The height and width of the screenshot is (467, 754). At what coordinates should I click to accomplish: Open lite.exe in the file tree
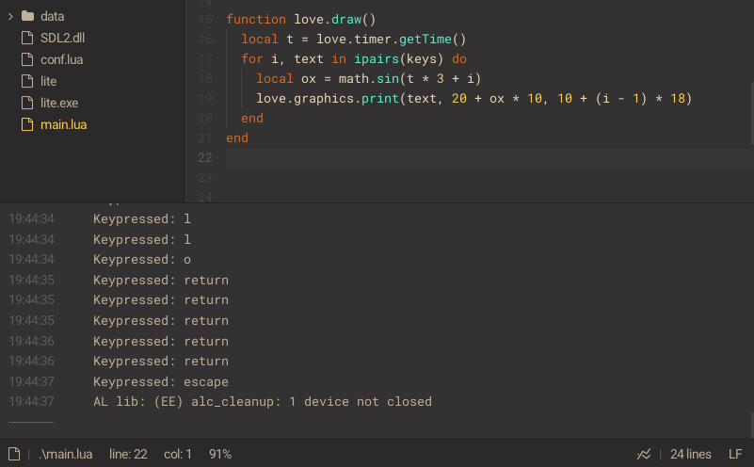(x=59, y=103)
